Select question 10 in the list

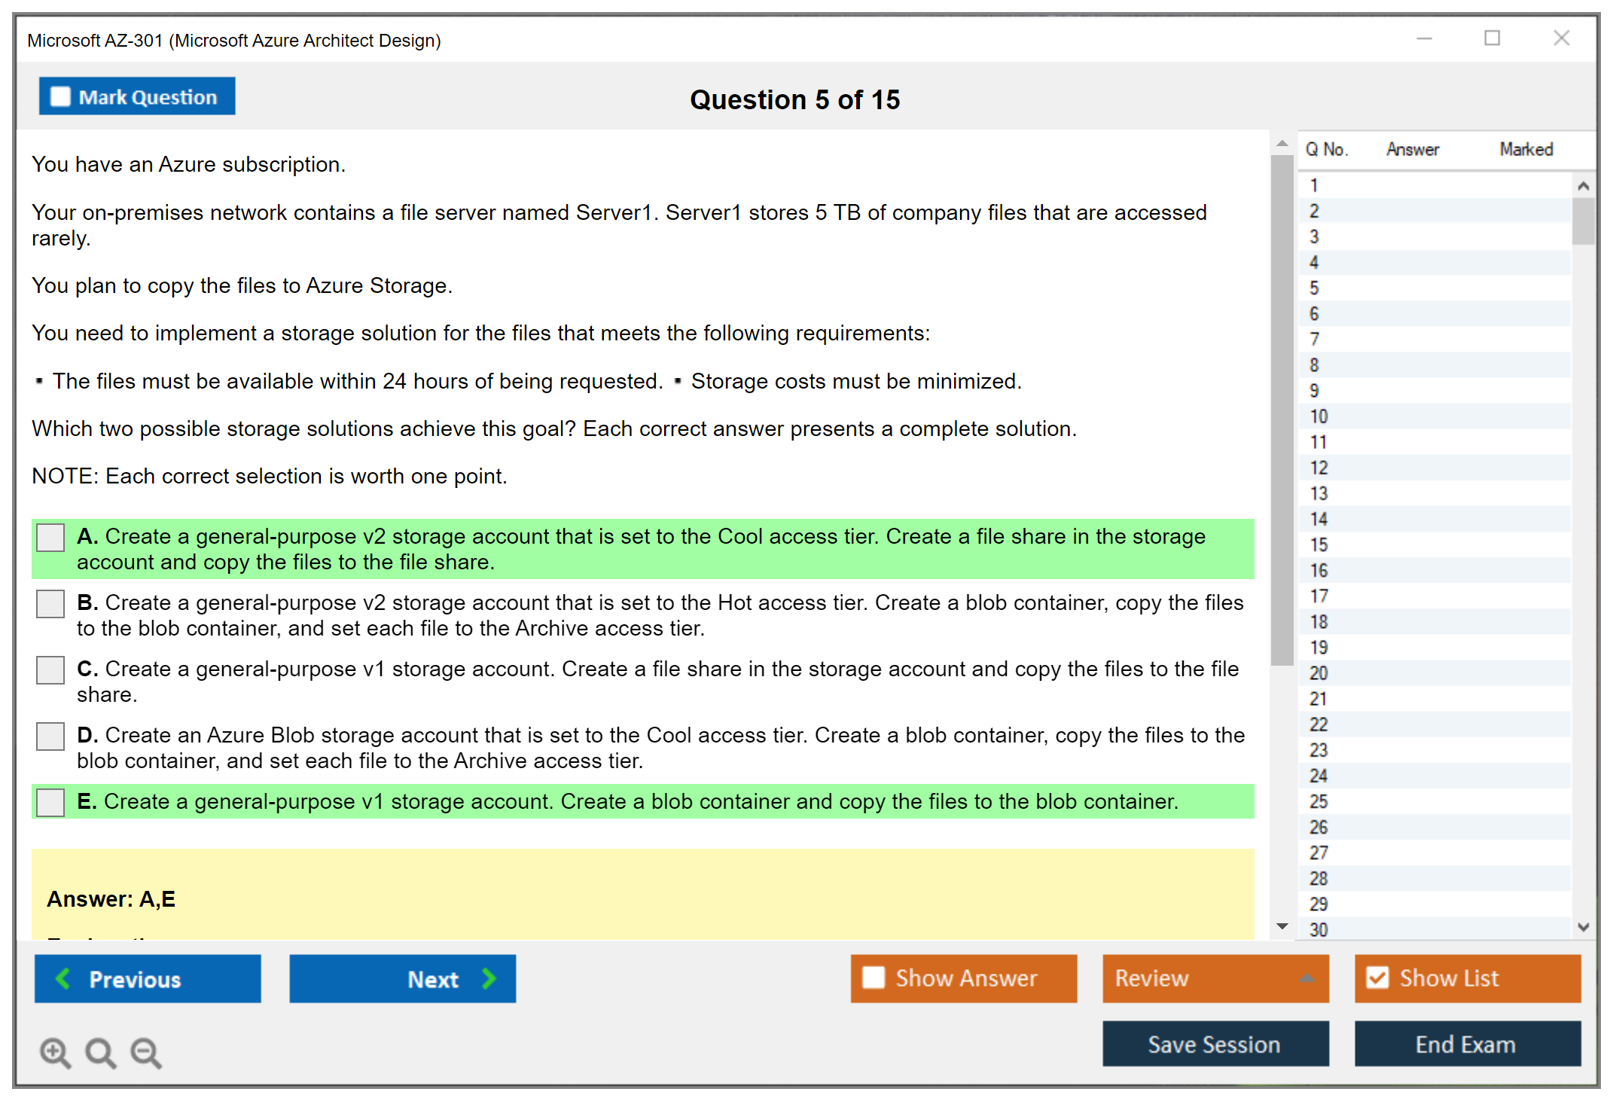tap(1319, 416)
